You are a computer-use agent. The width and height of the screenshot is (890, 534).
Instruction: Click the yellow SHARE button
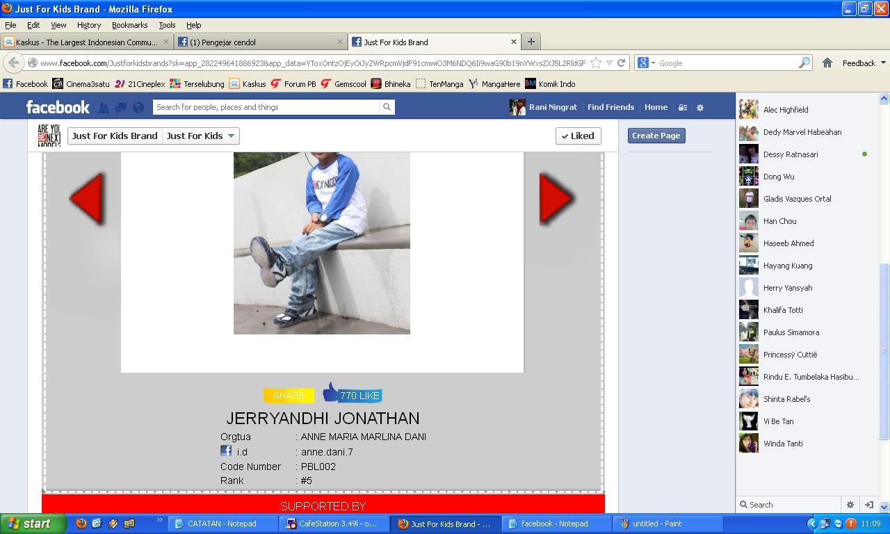pyautogui.click(x=289, y=396)
